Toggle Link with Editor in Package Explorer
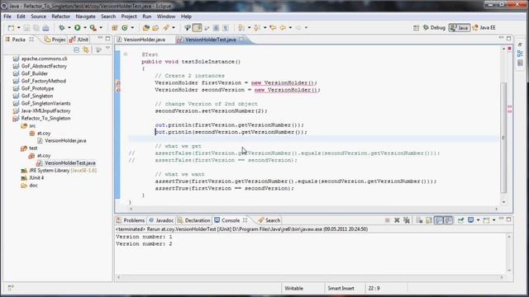Screen dimensions: 529x297 [x=86, y=49]
